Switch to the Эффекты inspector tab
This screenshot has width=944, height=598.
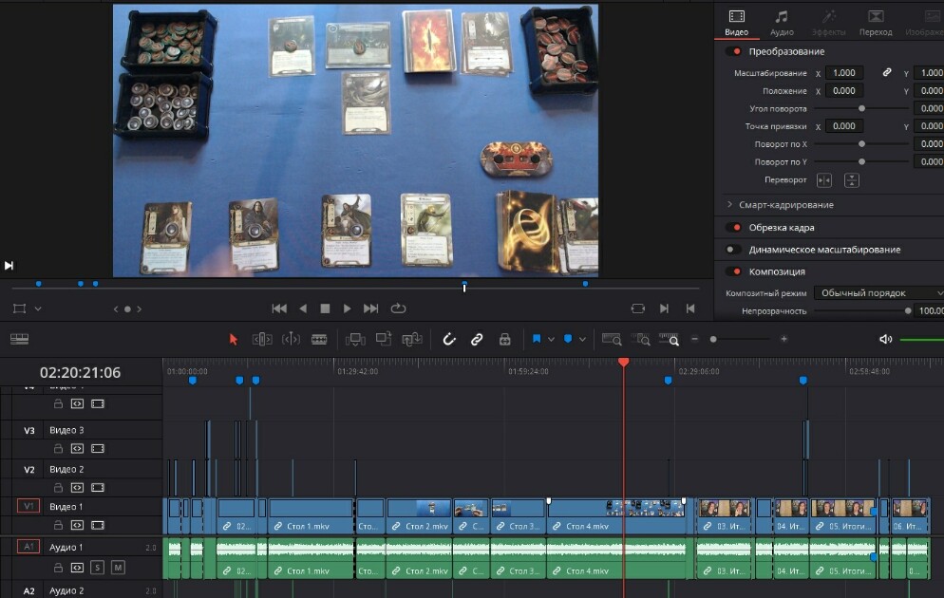coord(828,23)
